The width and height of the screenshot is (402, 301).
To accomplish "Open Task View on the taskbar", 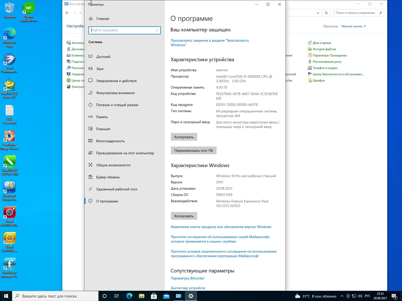I will (117, 296).
